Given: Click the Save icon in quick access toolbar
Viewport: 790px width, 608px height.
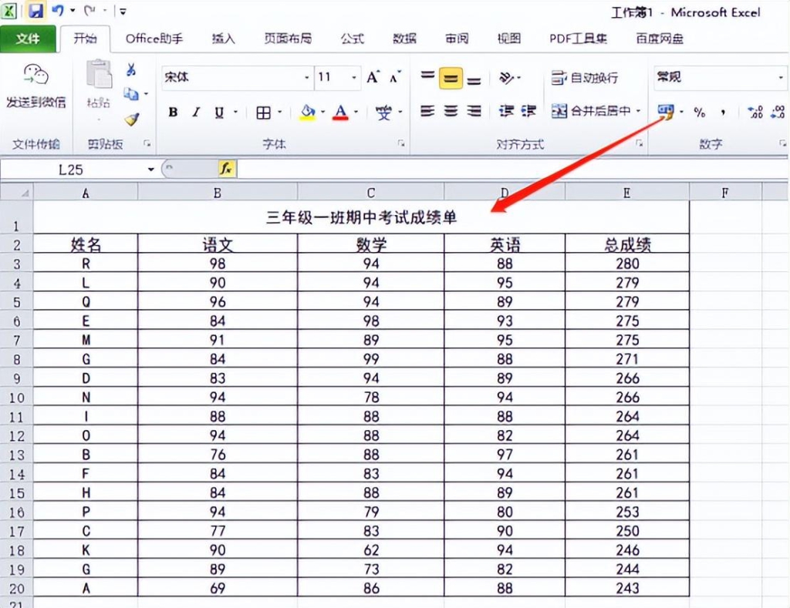Looking at the screenshot, I should (35, 11).
